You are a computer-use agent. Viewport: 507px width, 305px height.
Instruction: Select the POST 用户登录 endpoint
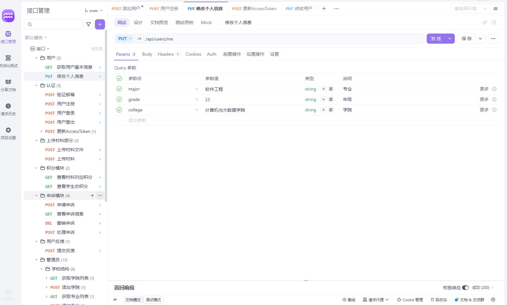(64, 113)
